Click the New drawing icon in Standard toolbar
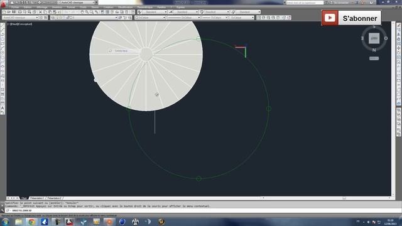 coord(4,12)
